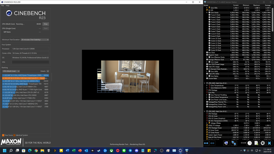Open Task View from the taskbar
274x154 pixels.
coord(17,151)
